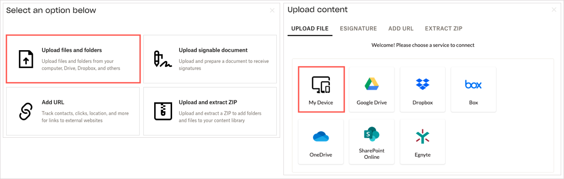This screenshot has width=564, height=179.
Task: Choose the Google Drive service icon
Action: 372,84
